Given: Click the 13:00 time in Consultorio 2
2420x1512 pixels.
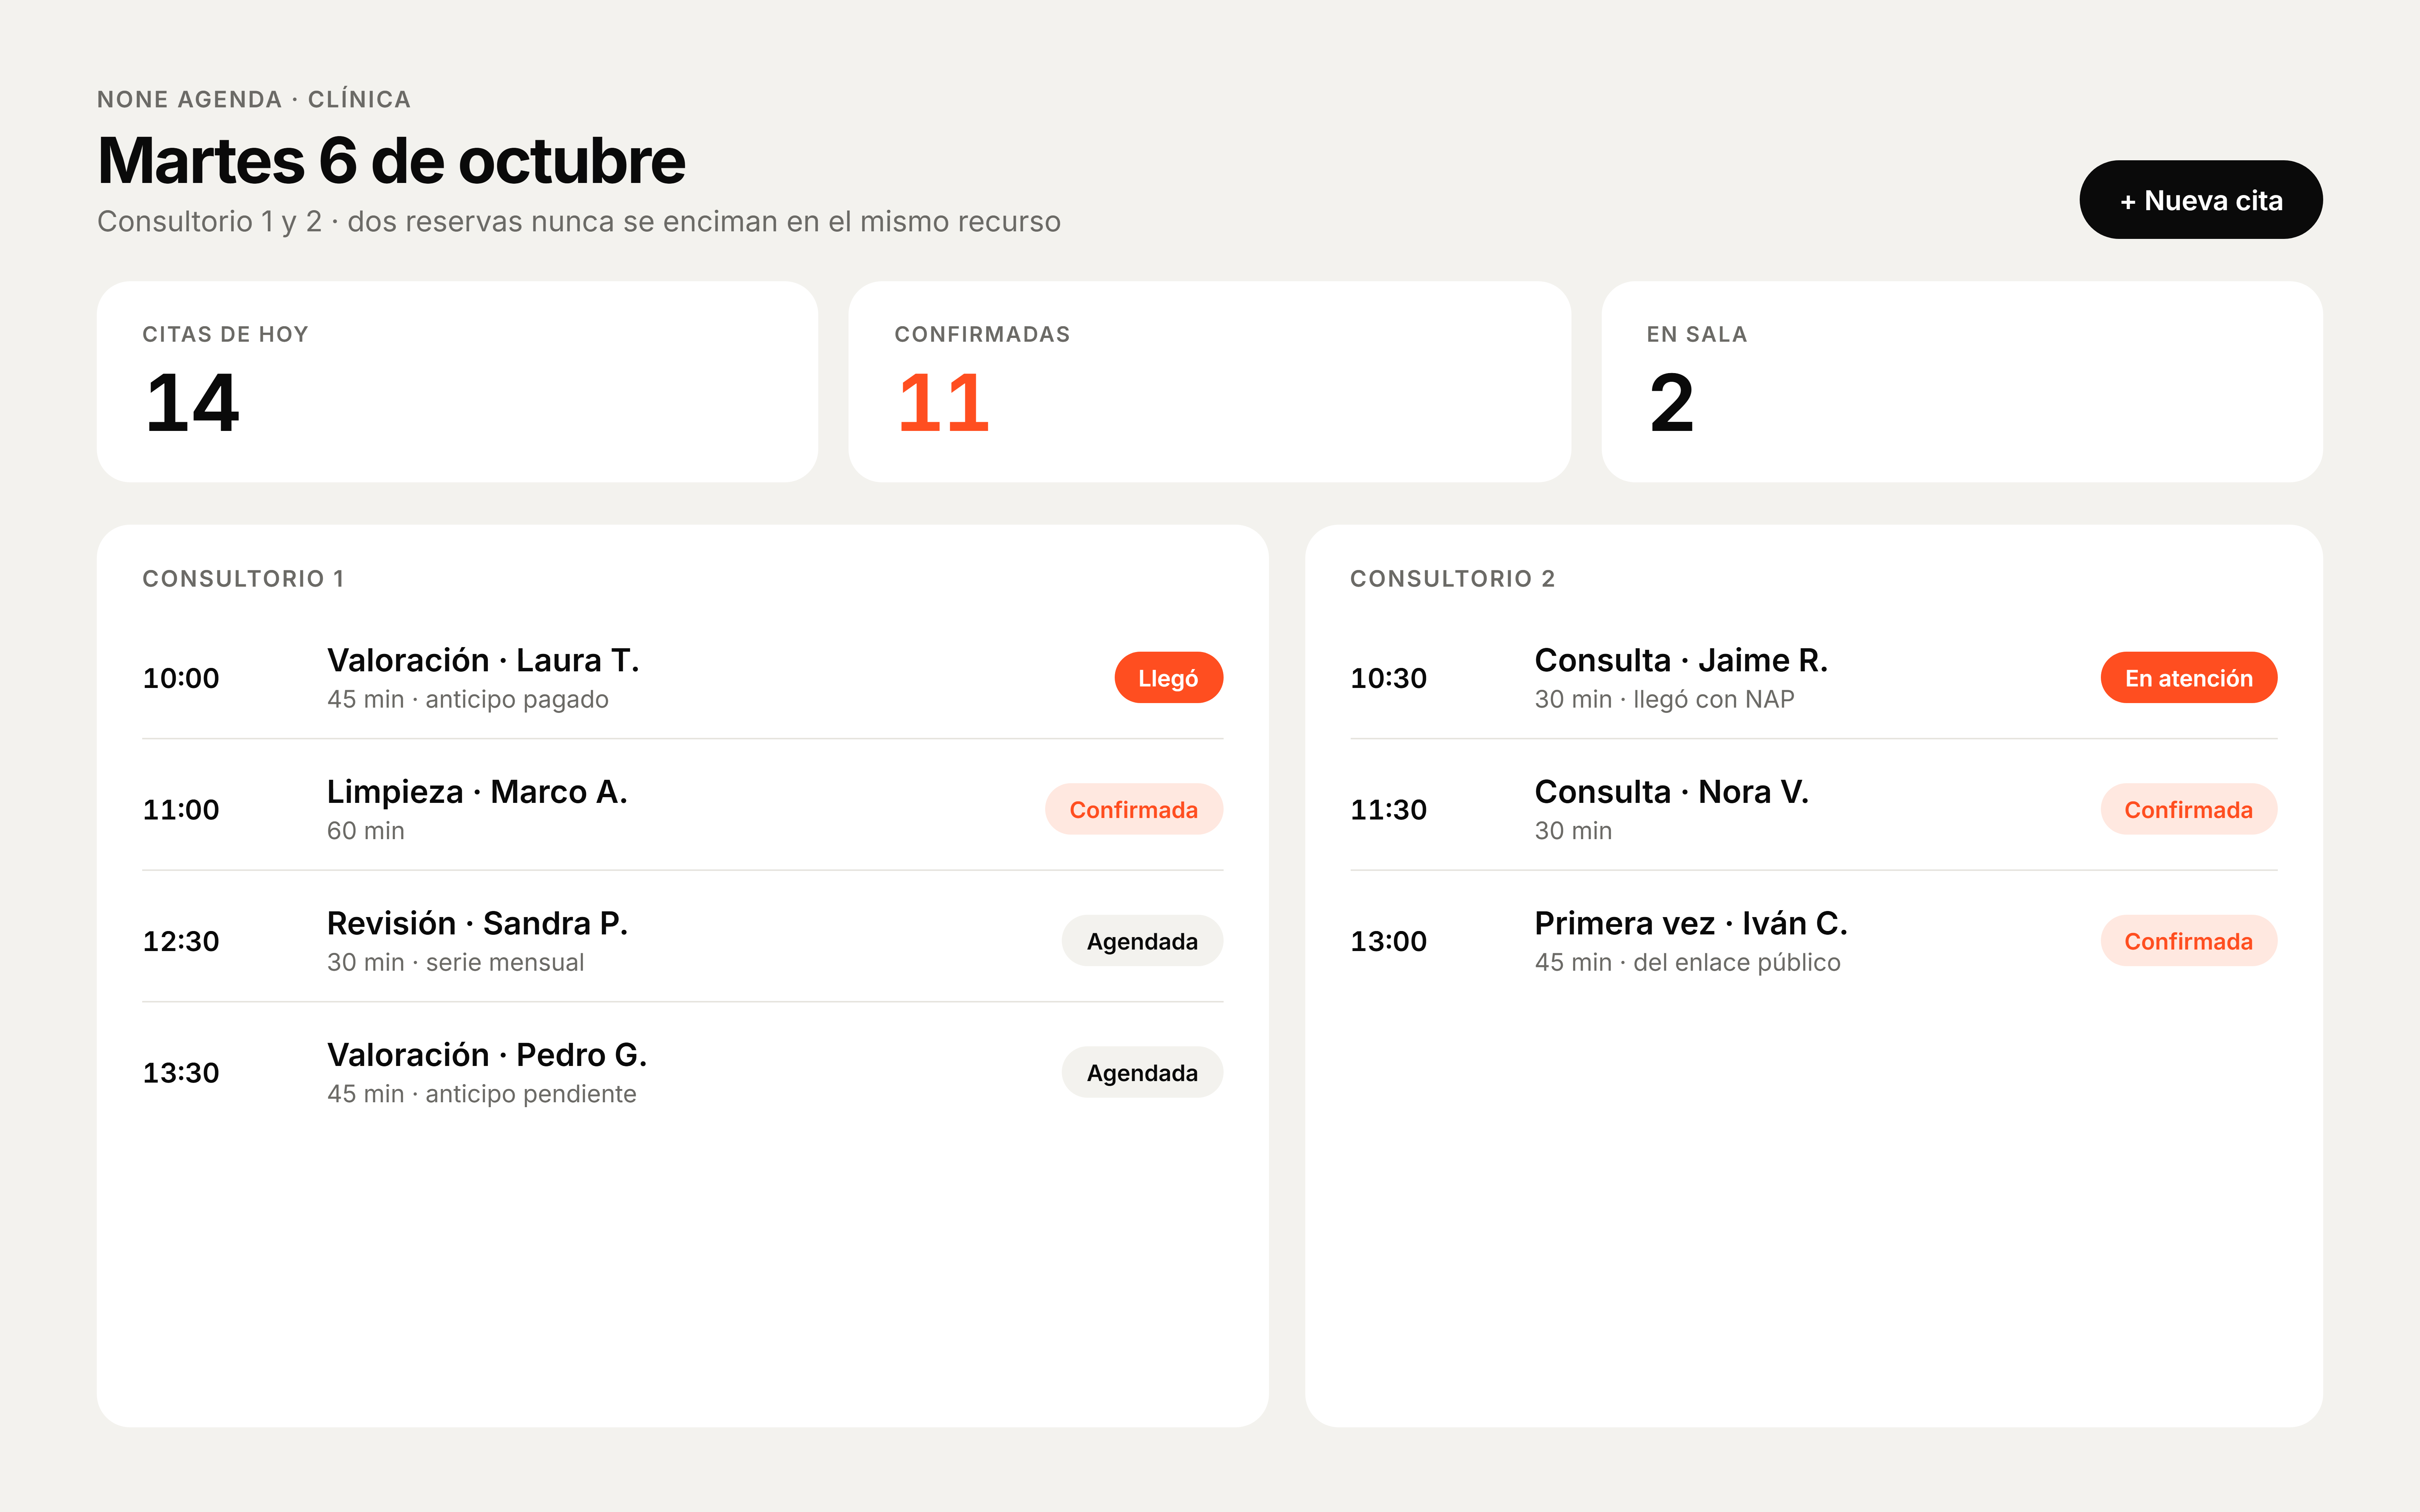Looking at the screenshot, I should tap(1389, 941).
